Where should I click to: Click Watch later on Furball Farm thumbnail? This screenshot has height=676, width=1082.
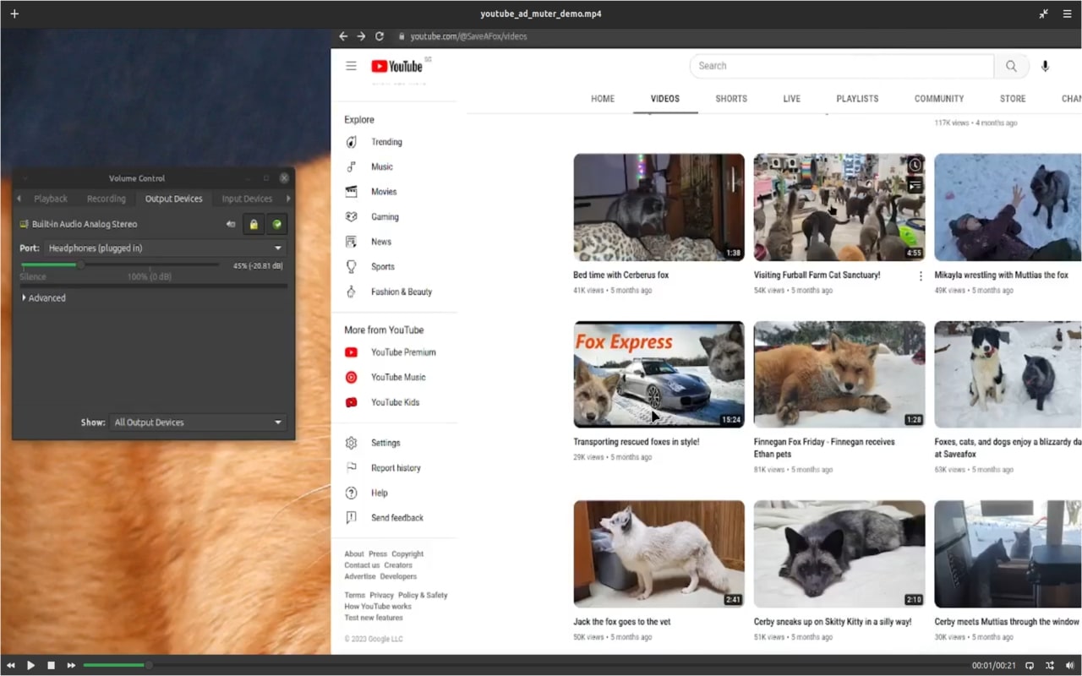pyautogui.click(x=915, y=165)
